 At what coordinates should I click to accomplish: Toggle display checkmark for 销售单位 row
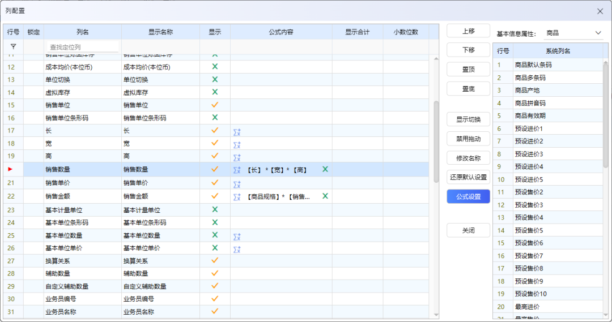[215, 105]
